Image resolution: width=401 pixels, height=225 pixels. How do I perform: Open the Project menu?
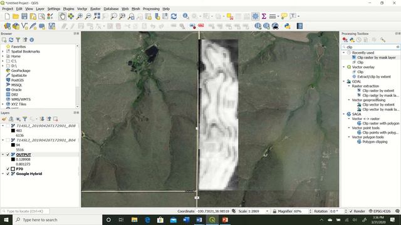click(8, 9)
